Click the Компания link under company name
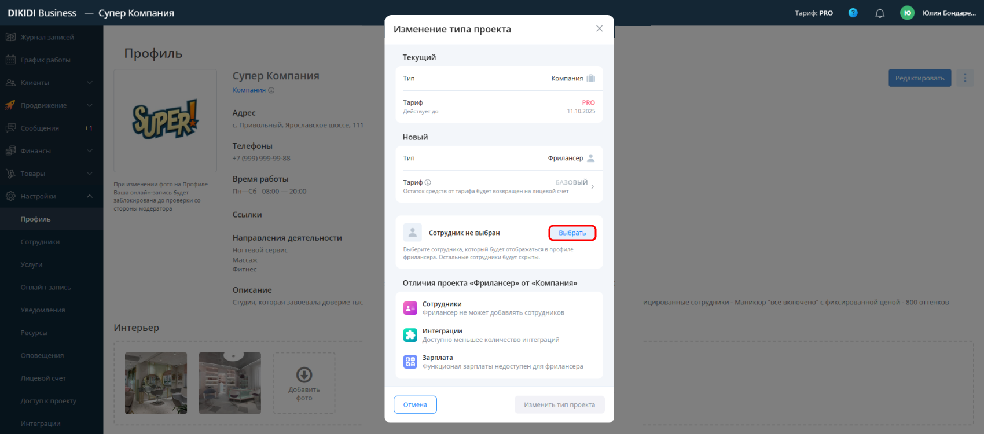The height and width of the screenshot is (434, 984). click(x=249, y=90)
